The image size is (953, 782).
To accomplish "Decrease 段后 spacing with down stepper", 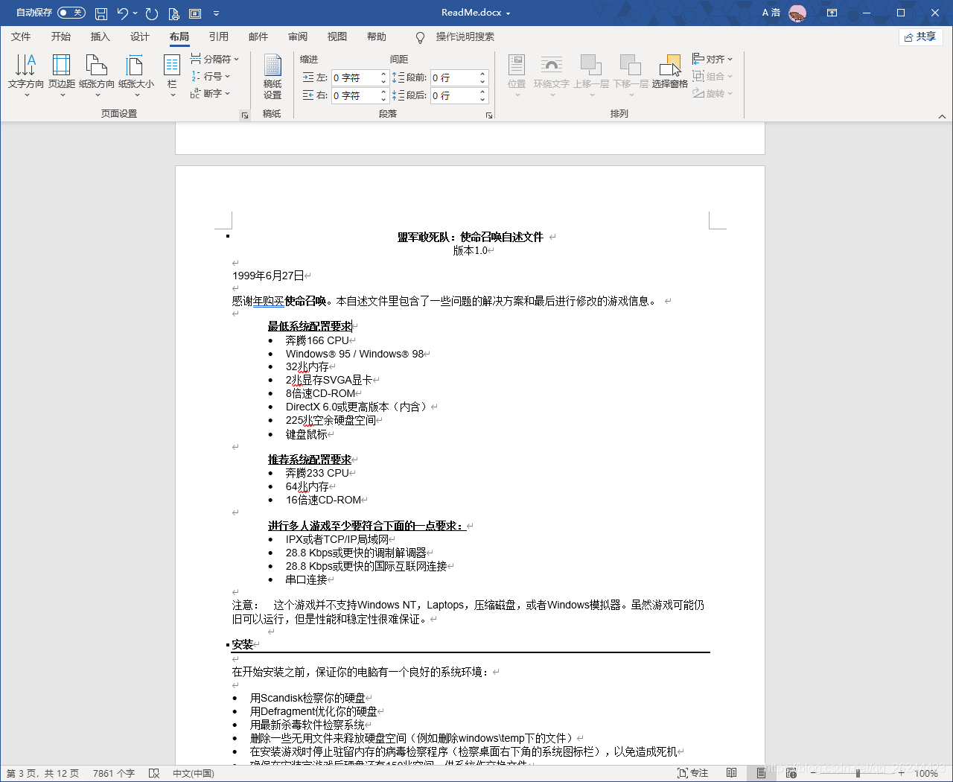I will click(482, 99).
